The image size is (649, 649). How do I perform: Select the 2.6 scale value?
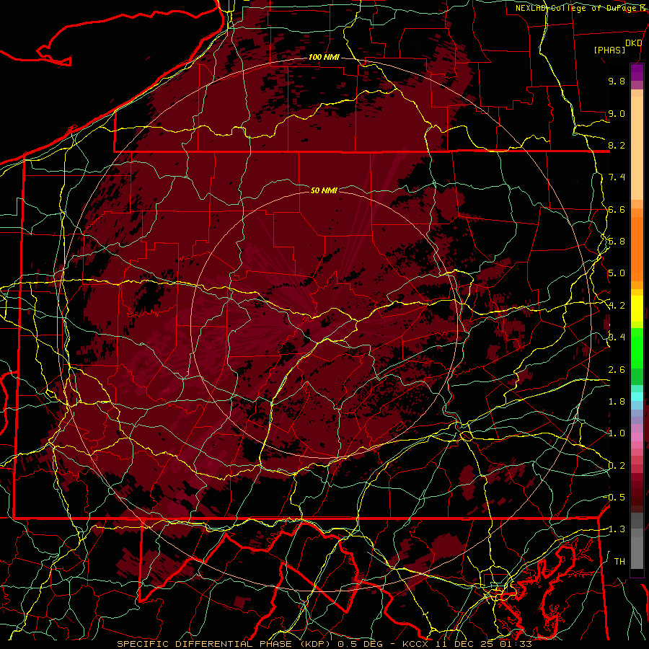(617, 370)
